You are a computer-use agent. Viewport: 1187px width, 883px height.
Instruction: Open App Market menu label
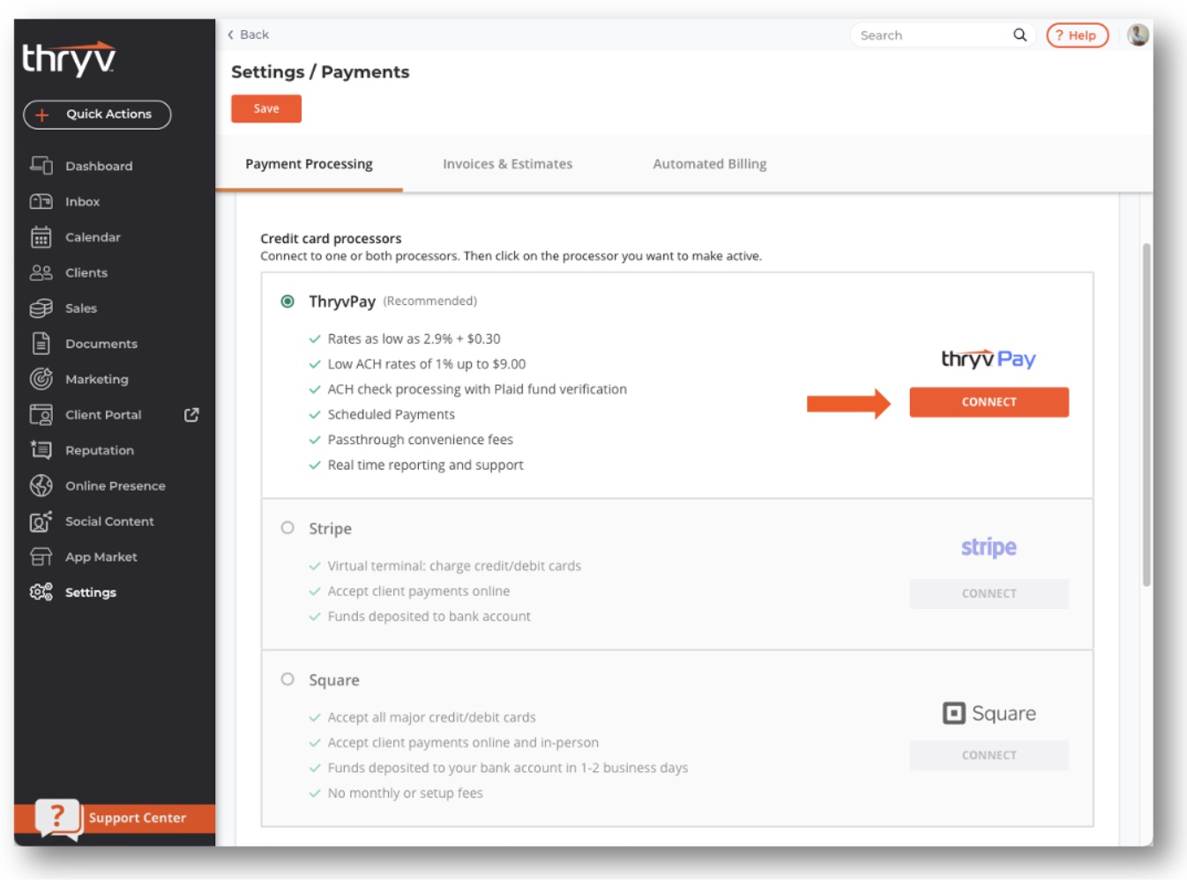[x=101, y=557]
